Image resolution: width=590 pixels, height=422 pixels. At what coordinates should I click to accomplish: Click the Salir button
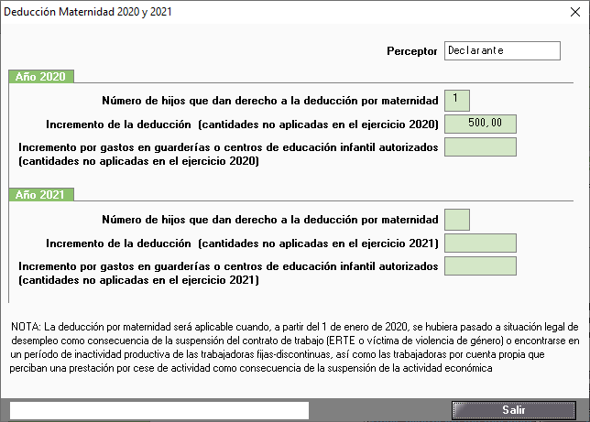(514, 410)
